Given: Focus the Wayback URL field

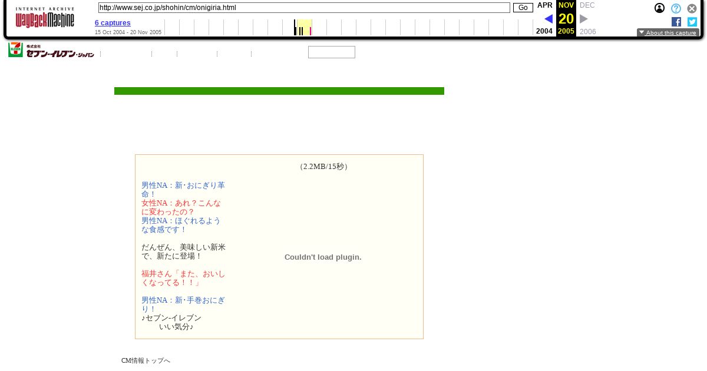Looking at the screenshot, I should pyautogui.click(x=304, y=8).
